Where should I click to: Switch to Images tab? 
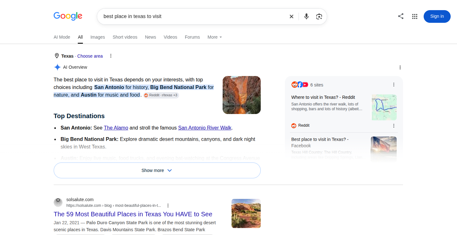coord(97,37)
